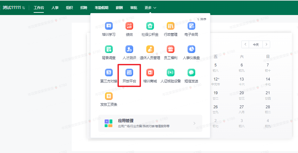Switch to the 审批 tab
Viewport: 298px width, 153px height.
point(133,8)
